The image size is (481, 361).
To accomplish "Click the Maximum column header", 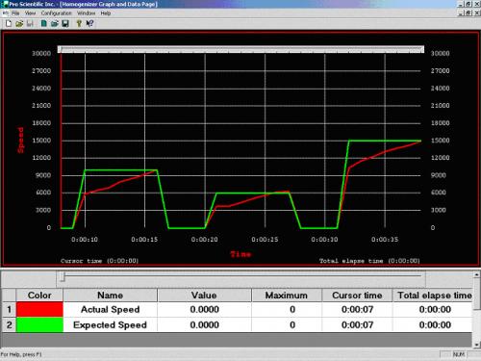I will 287,296.
